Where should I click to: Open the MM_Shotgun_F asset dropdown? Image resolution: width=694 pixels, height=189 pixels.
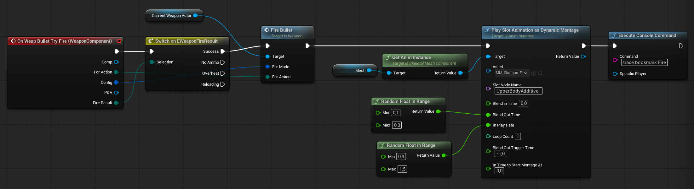(512, 73)
